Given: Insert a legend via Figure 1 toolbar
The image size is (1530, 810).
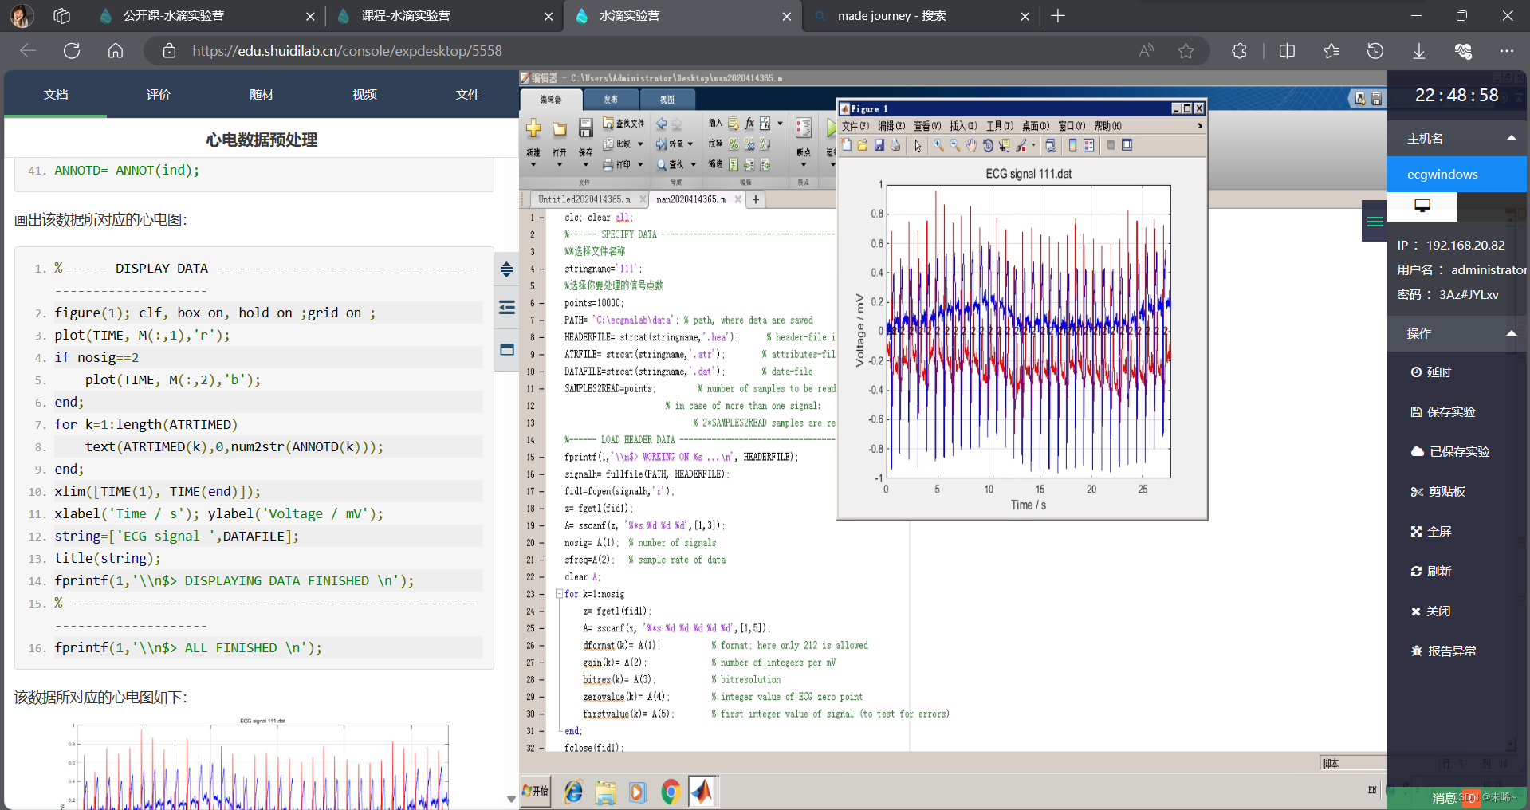Looking at the screenshot, I should click(1088, 145).
